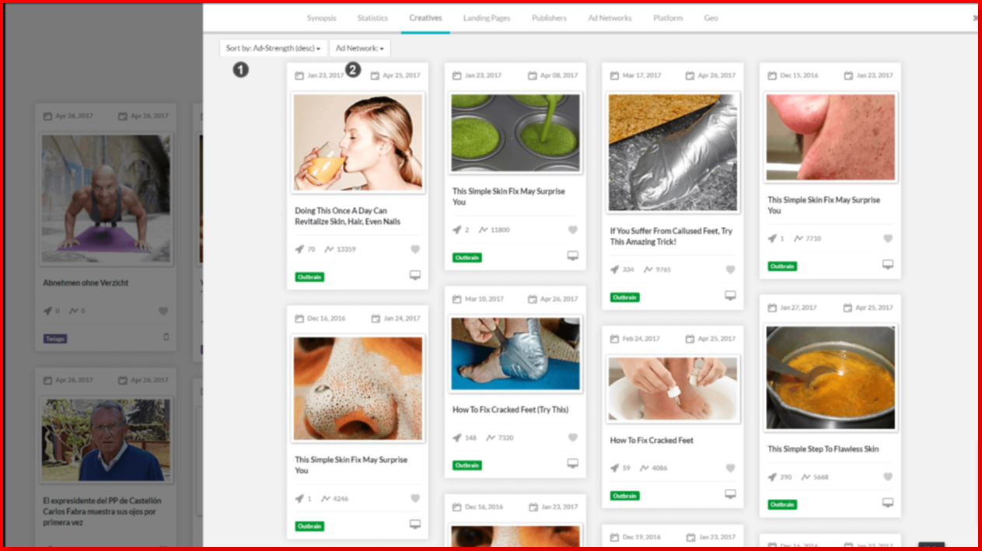Screen dimensions: 982x551
Task: Like the Revitalize Skin, Hair, Nails ad
Action: click(x=415, y=249)
